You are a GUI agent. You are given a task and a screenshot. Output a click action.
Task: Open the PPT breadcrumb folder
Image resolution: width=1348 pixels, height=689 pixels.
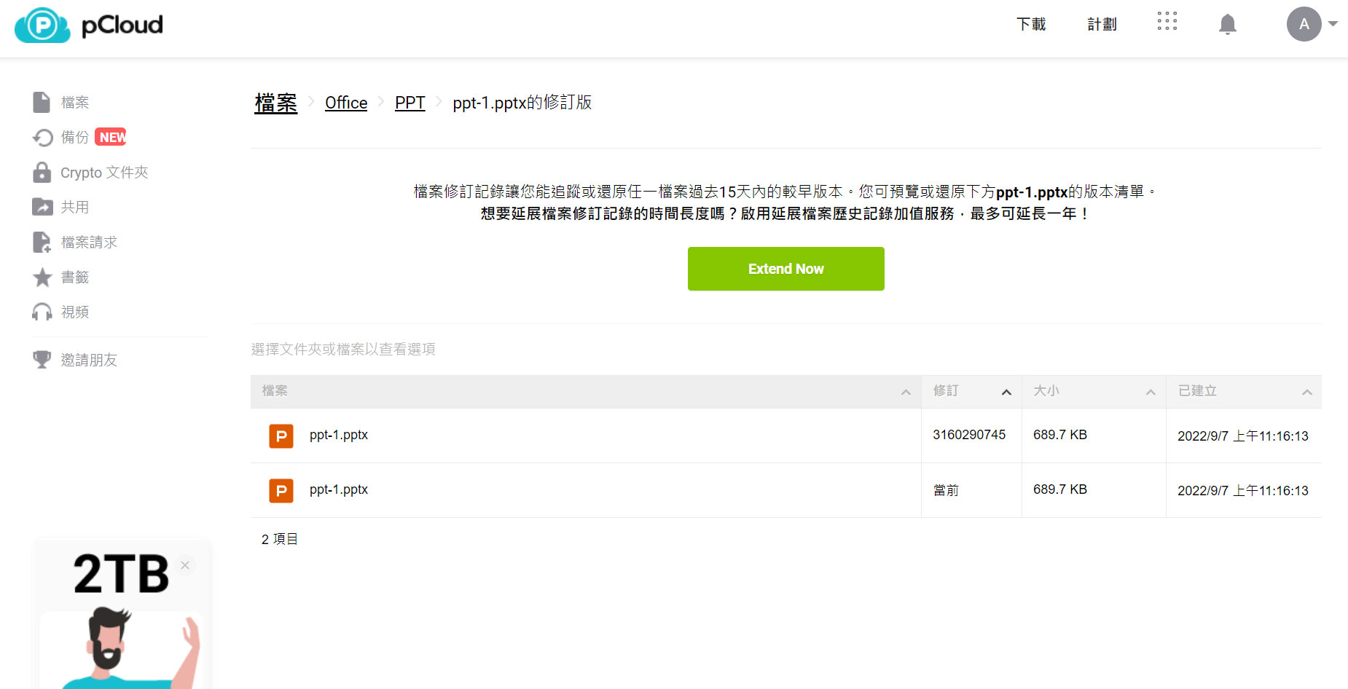[410, 103]
